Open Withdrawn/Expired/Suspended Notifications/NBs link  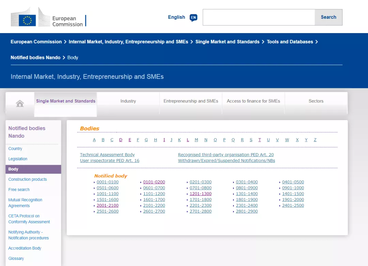pyautogui.click(x=227, y=161)
